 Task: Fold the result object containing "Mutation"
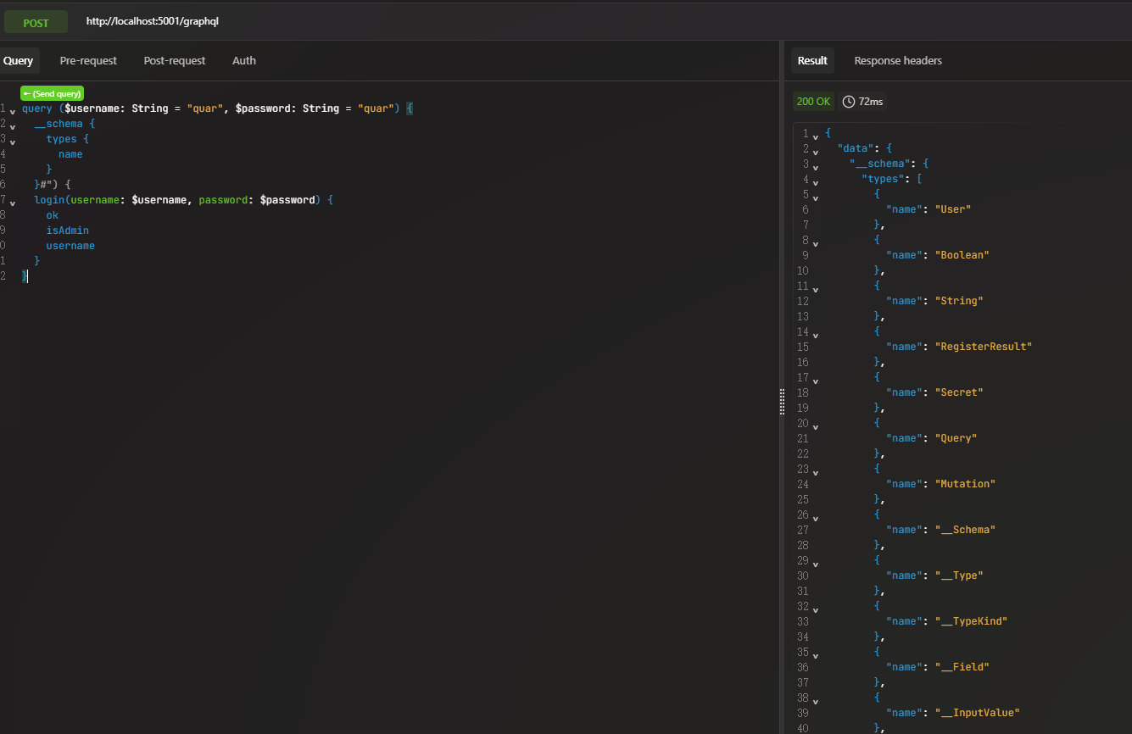click(x=816, y=471)
